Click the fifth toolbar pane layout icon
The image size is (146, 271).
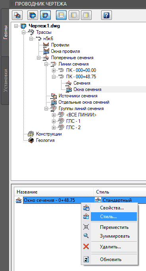[x=74, y=15]
